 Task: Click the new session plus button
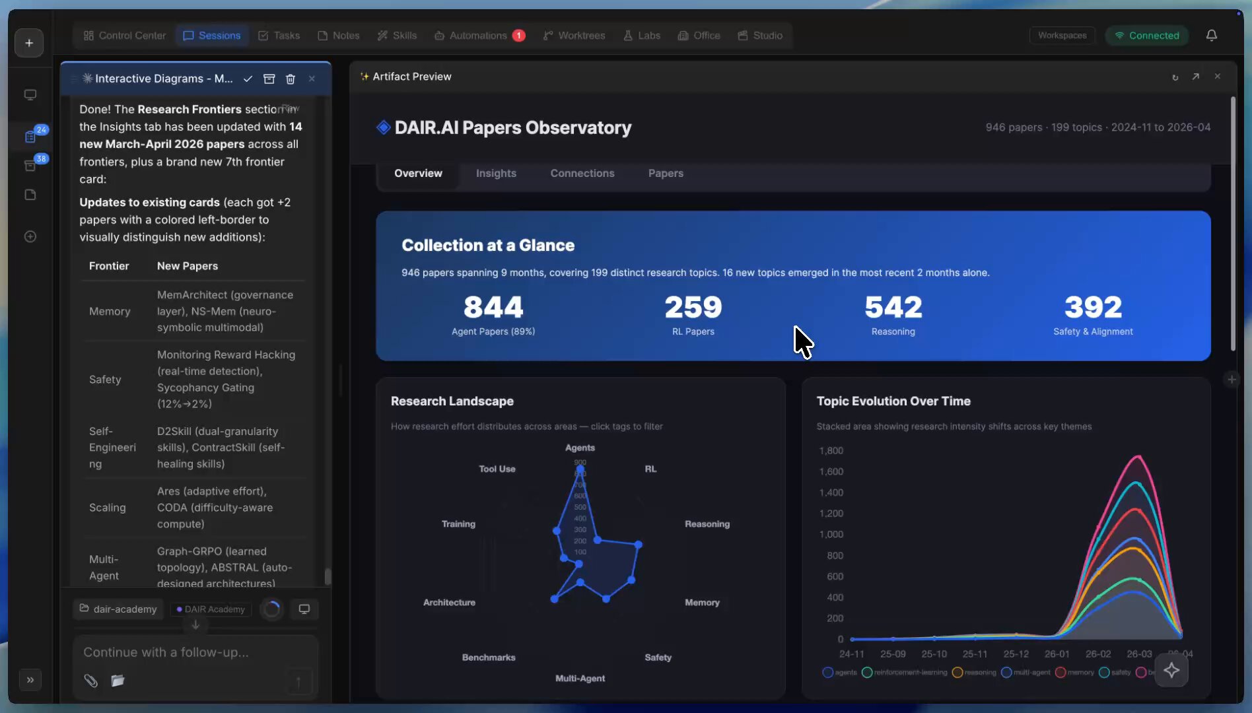click(x=29, y=43)
